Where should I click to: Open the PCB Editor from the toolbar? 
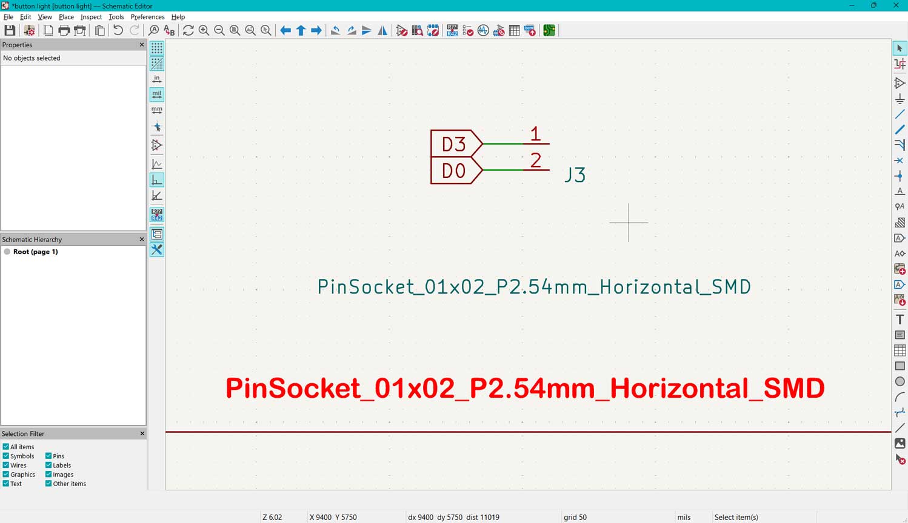click(549, 30)
